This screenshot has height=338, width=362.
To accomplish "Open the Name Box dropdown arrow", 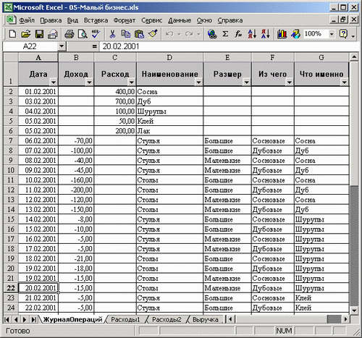I will click(x=62, y=46).
